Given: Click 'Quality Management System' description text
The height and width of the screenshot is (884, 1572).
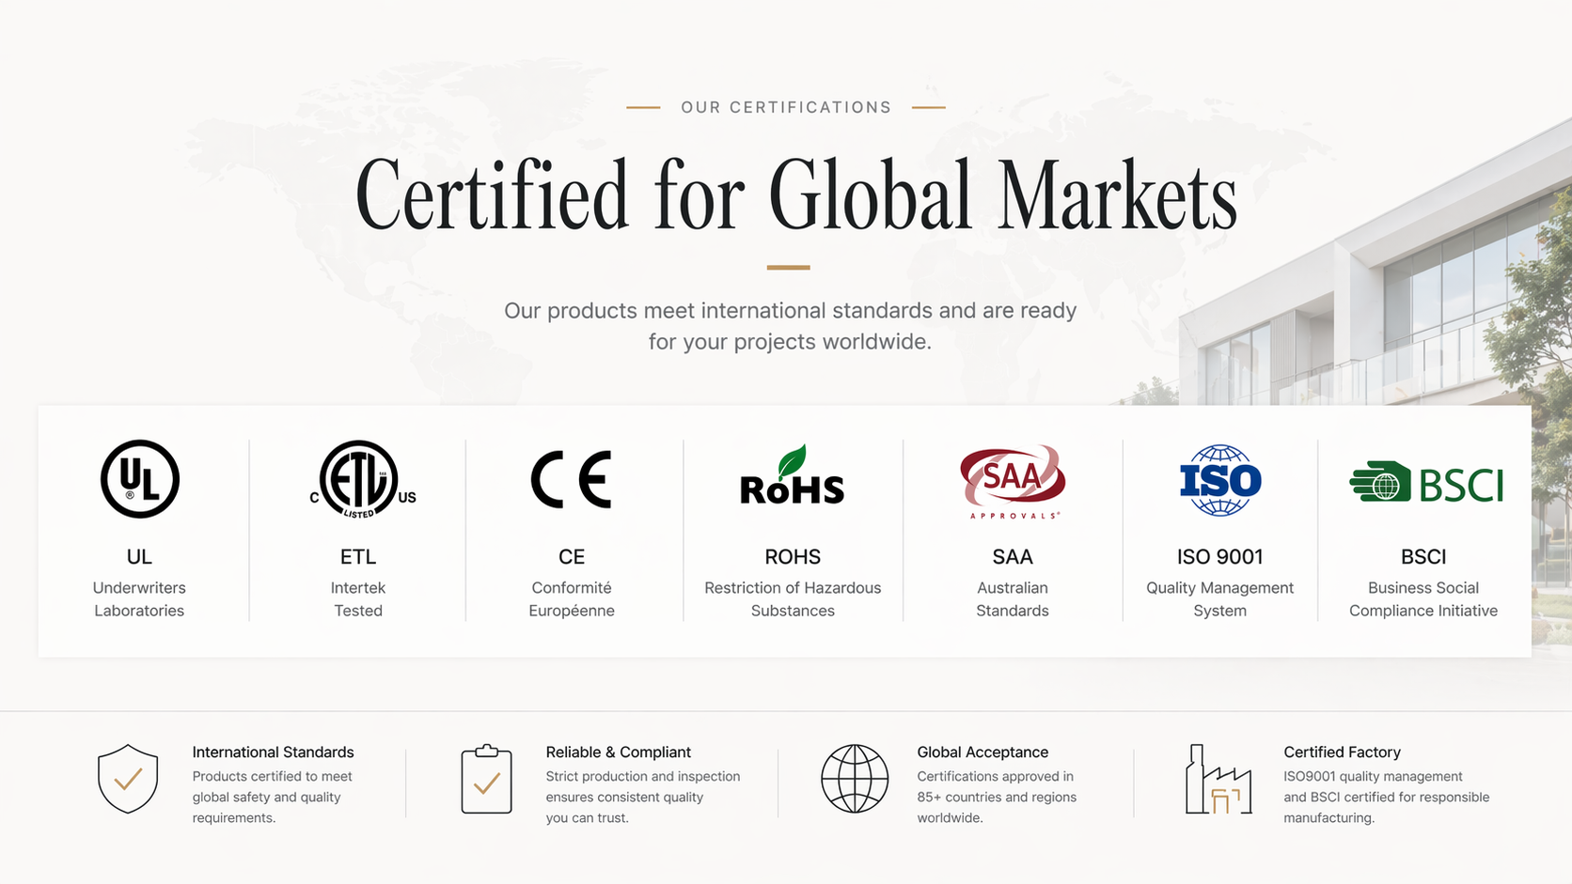Looking at the screenshot, I should click(1220, 599).
